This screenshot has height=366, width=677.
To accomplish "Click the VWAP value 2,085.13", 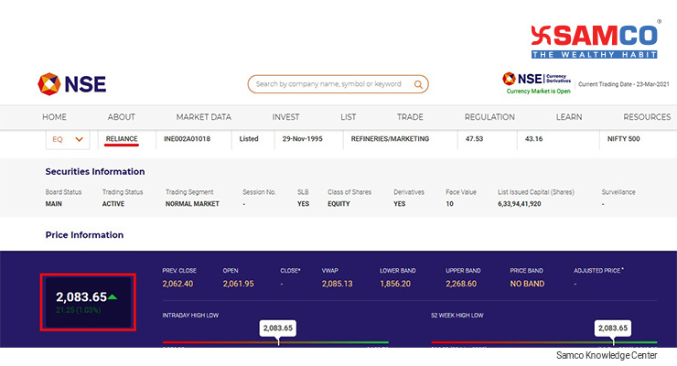I will pyautogui.click(x=338, y=284).
